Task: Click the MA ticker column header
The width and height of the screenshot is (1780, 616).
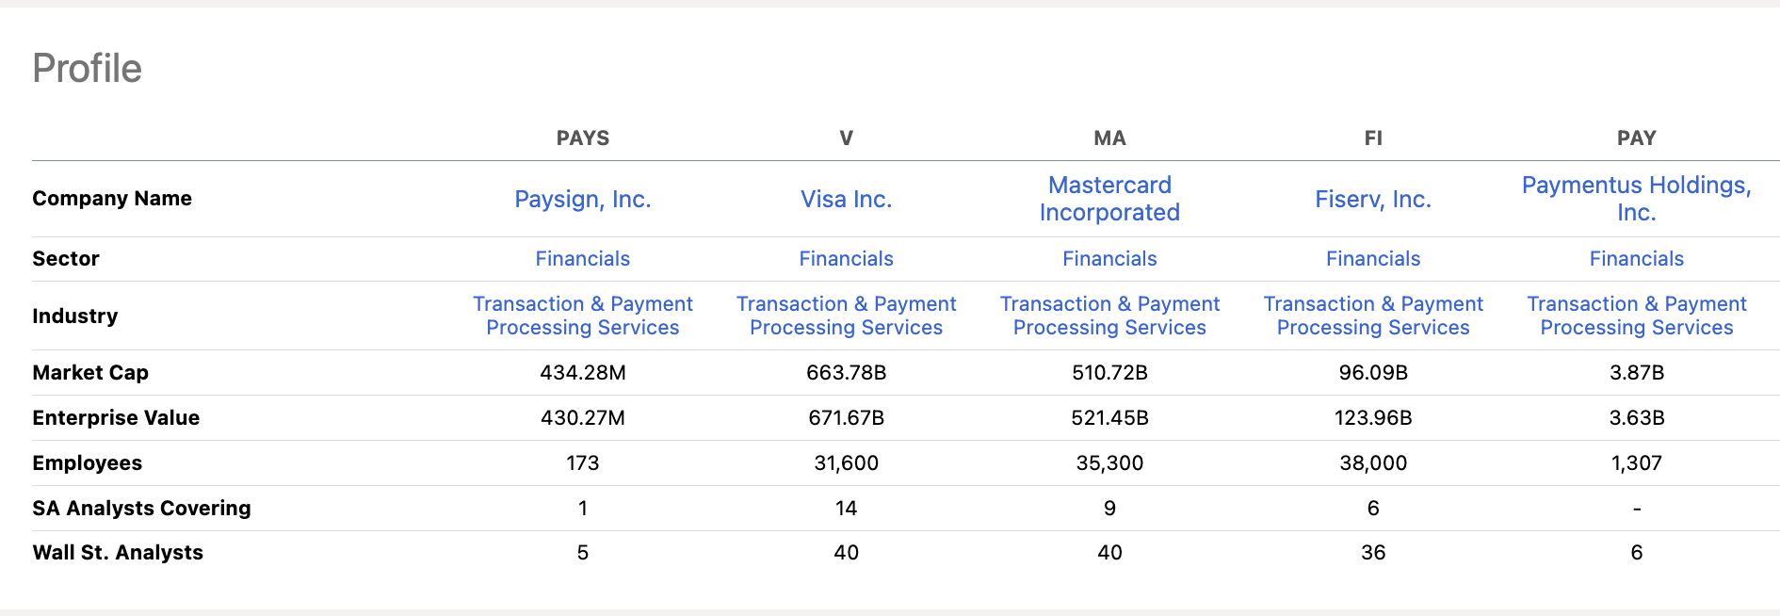Action: tap(1108, 138)
